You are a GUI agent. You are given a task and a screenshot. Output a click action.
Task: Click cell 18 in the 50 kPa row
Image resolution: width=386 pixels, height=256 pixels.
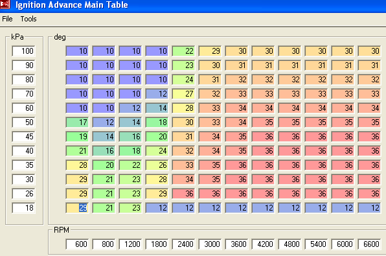[157, 122]
